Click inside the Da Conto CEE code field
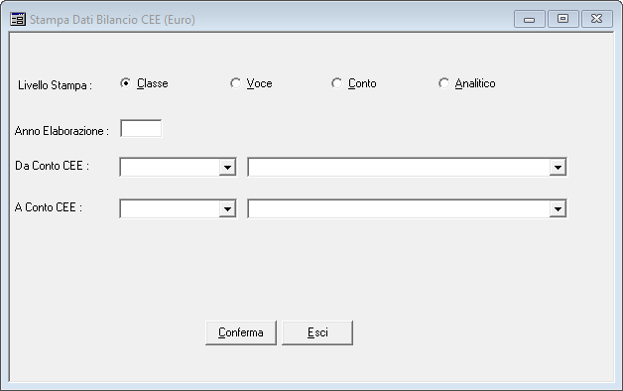Image resolution: width=623 pixels, height=391 pixels. 170,168
